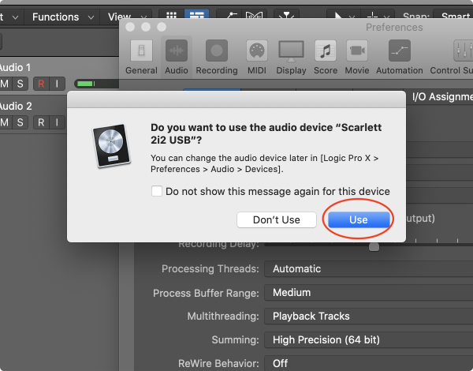Open the Functions menu
Screen dimensions: 473x371
(63, 17)
